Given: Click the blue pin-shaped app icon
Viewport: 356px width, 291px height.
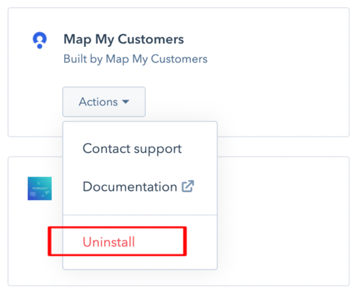Looking at the screenshot, I should click(40, 40).
